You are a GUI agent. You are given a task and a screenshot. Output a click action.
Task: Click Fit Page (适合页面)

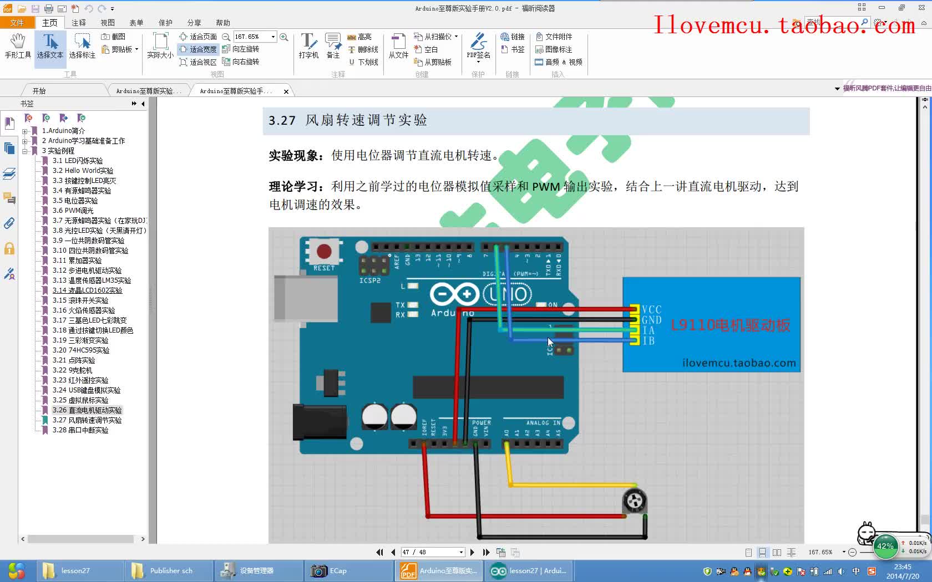(198, 37)
